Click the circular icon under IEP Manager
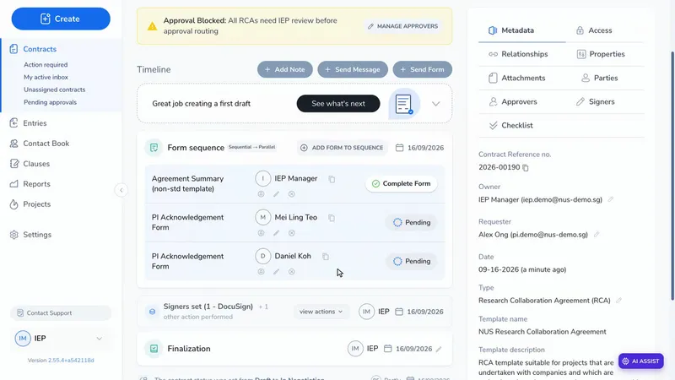This screenshot has height=380, width=675. tap(261, 194)
